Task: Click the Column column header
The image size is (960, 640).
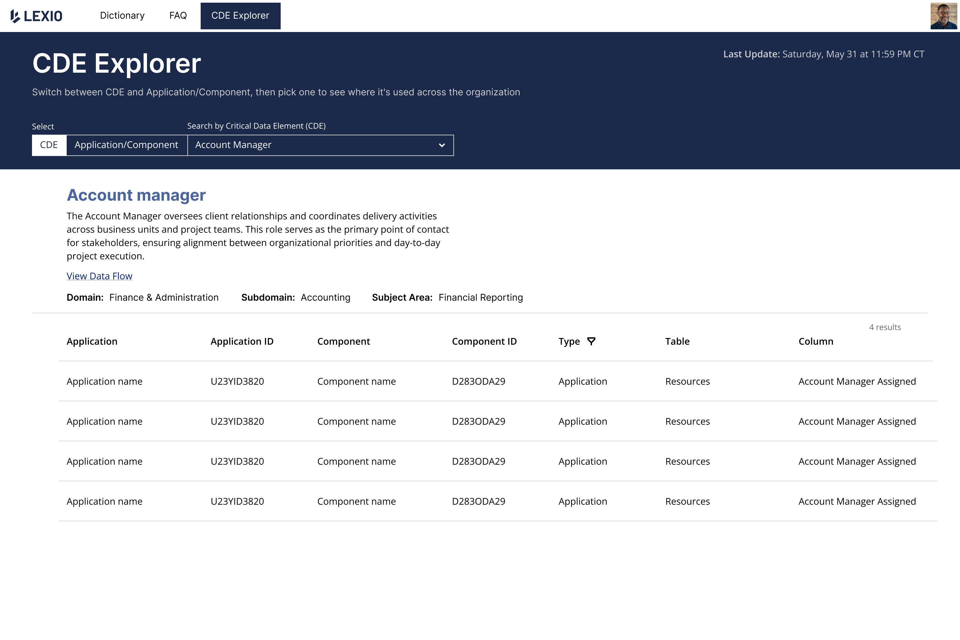Action: point(816,342)
